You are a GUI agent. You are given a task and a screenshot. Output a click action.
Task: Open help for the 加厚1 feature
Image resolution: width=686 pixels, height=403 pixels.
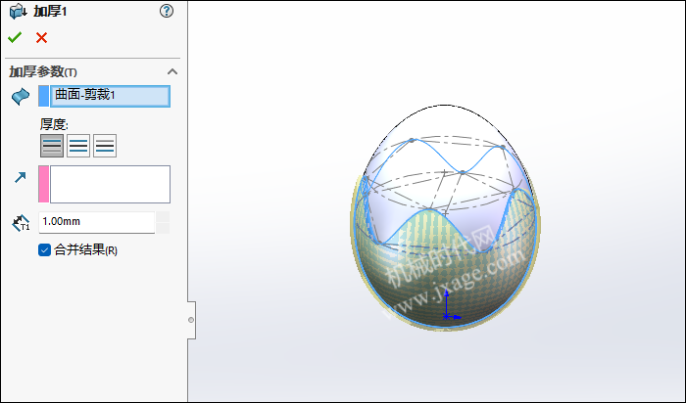(167, 11)
